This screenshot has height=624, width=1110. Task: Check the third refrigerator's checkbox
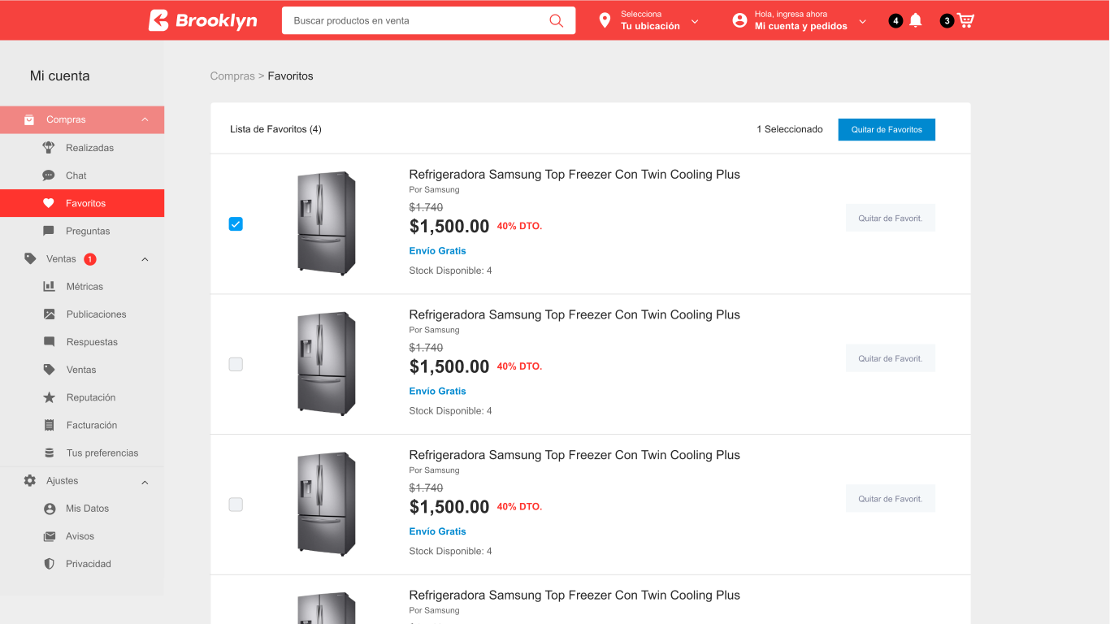pos(236,505)
